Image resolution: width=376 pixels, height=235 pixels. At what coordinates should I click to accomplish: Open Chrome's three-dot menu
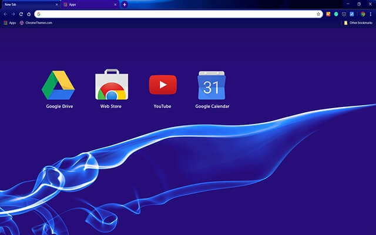pyautogui.click(x=371, y=14)
